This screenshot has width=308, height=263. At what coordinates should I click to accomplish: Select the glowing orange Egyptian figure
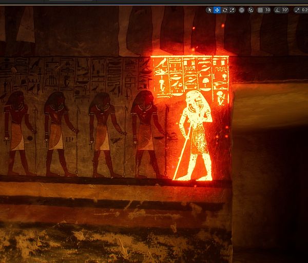pos(194,135)
